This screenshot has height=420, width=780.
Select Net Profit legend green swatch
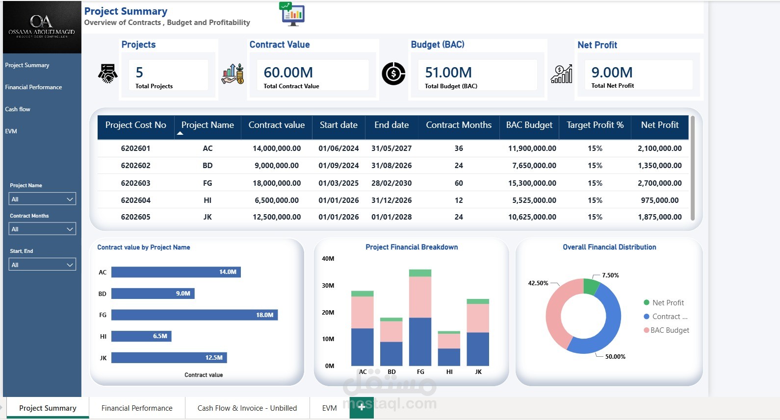tap(647, 302)
